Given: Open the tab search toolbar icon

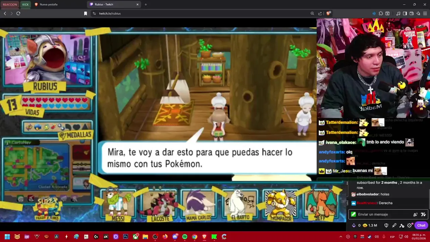Looking at the screenshot, I should coord(387,13).
